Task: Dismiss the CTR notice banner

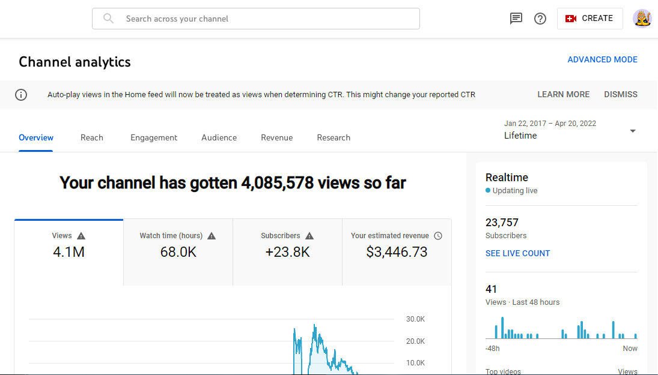Action: click(x=621, y=94)
